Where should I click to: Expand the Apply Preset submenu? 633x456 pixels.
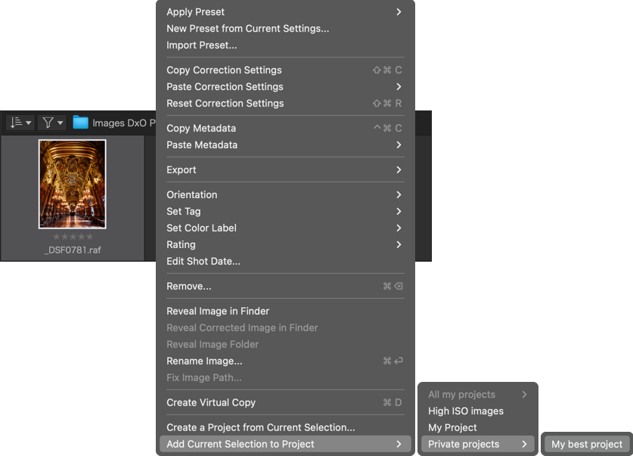(x=285, y=11)
